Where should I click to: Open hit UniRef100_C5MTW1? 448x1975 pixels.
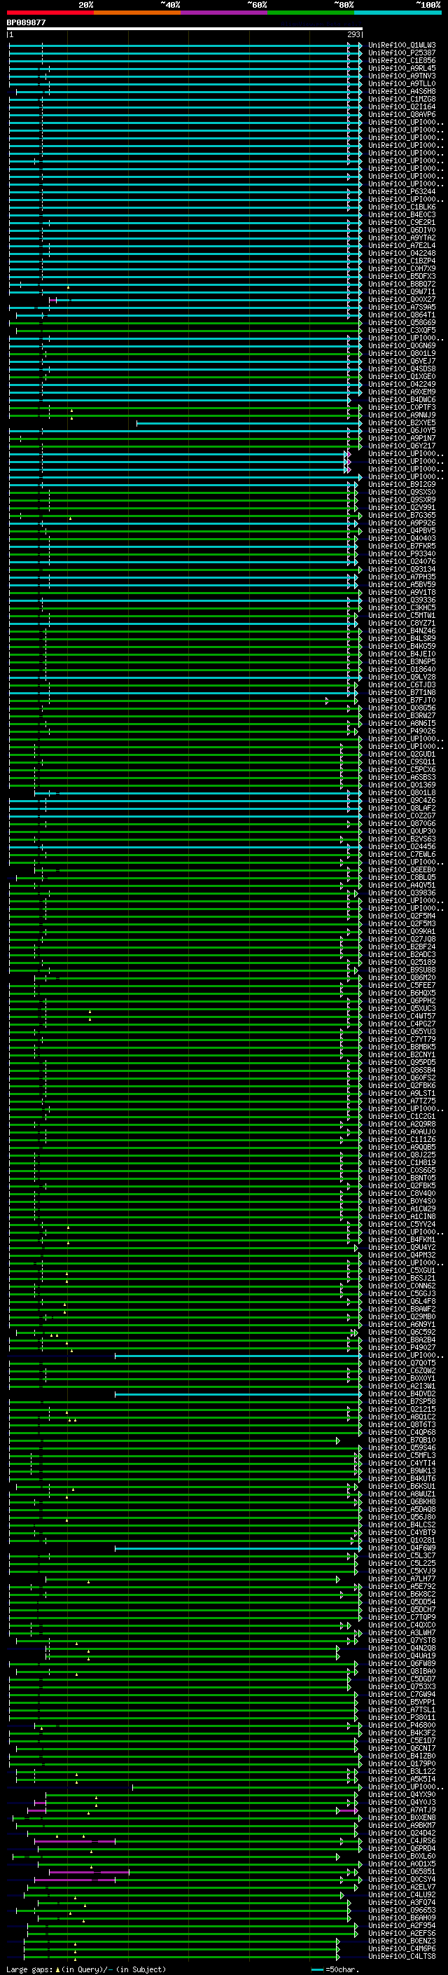(x=402, y=616)
